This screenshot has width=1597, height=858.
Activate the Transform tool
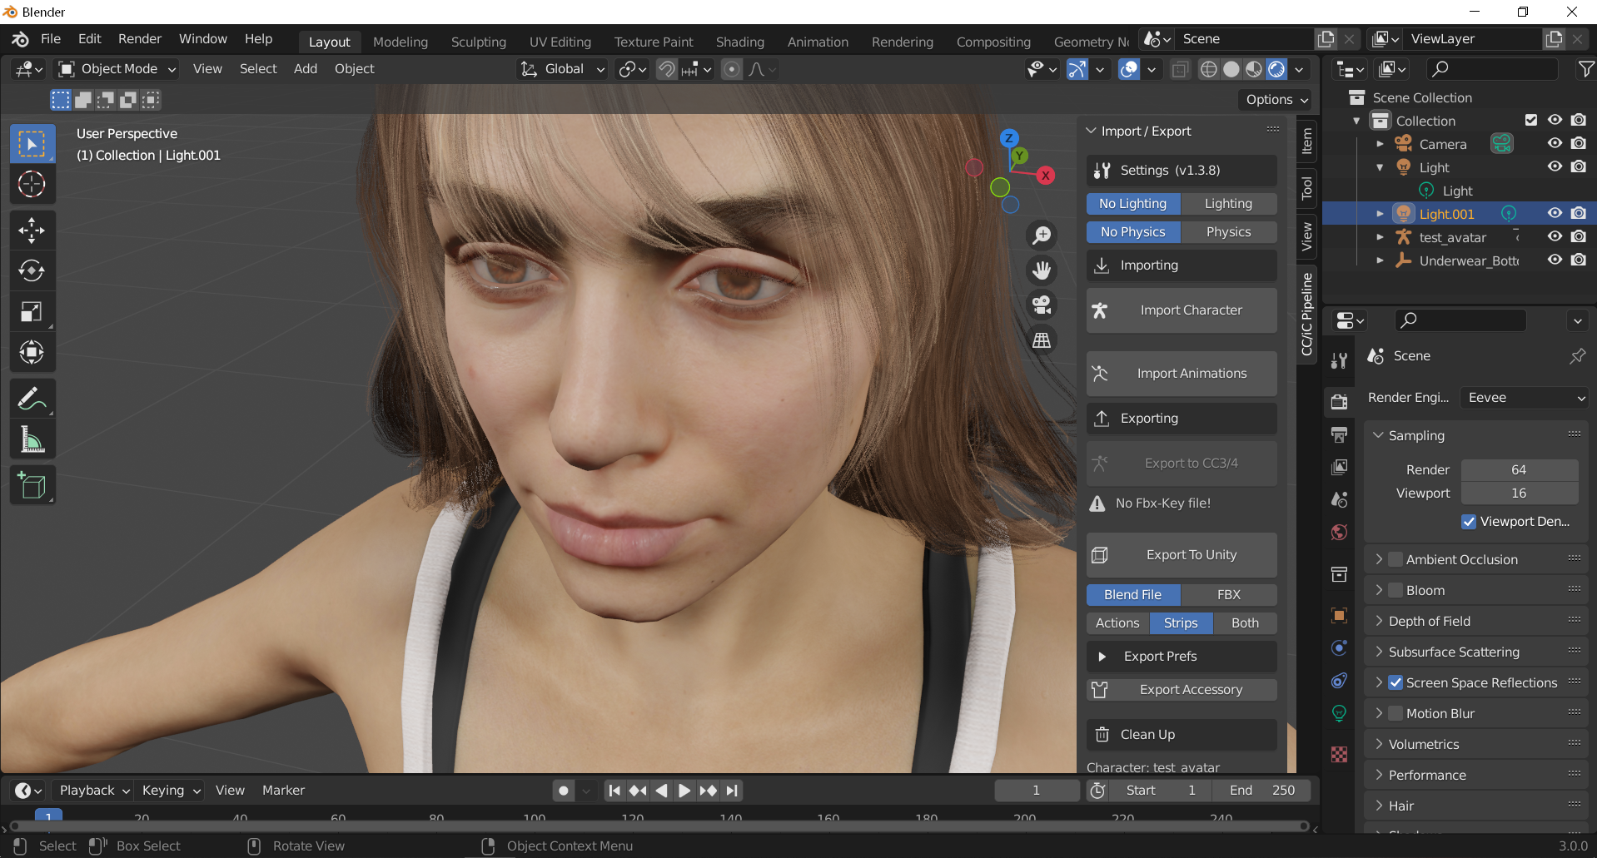tap(32, 353)
